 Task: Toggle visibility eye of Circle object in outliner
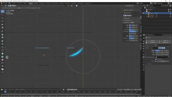[170, 13]
